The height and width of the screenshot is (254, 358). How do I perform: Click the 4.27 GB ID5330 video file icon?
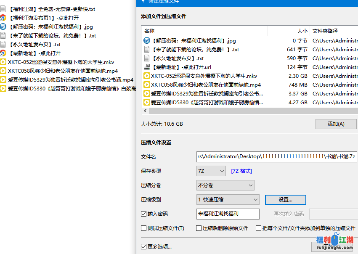point(147,102)
